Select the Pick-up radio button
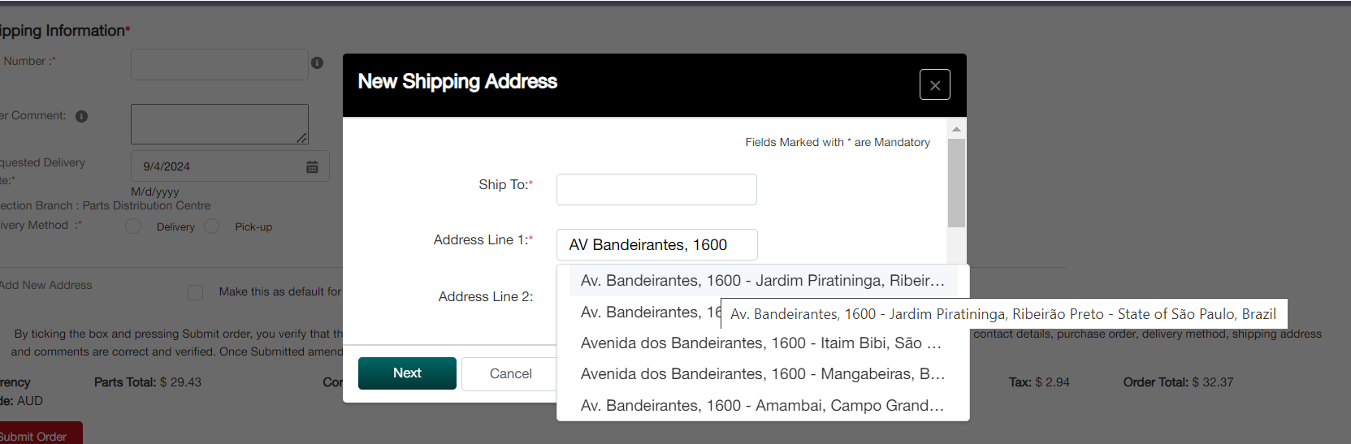 pyautogui.click(x=212, y=226)
